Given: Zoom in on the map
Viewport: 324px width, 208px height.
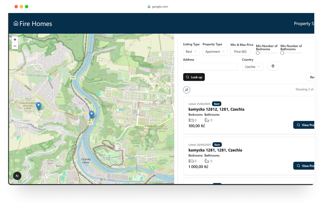Looking at the screenshot, I should click(x=15, y=40).
